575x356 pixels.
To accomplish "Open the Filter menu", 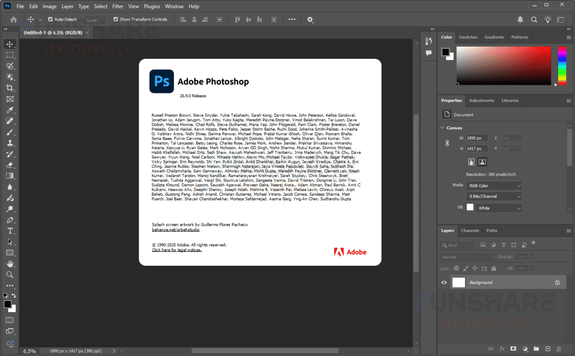I will pyautogui.click(x=118, y=6).
